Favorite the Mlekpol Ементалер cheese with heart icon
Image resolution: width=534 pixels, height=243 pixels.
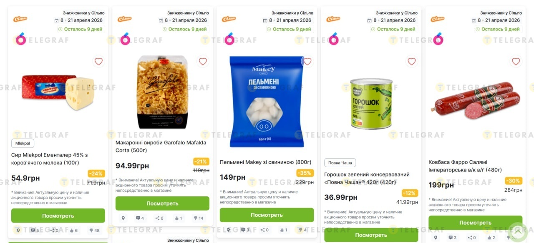(x=98, y=62)
